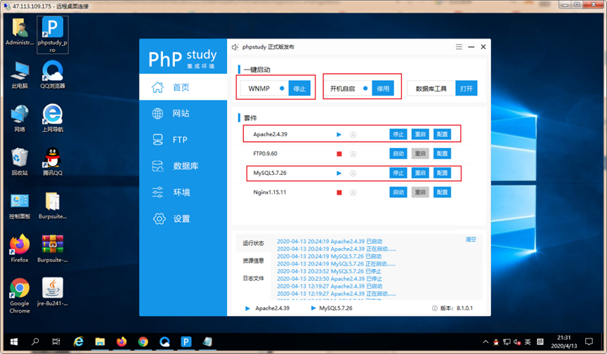The height and width of the screenshot is (354, 607).
Task: Expand the system tray hidden icons arrow
Action: pos(485,342)
